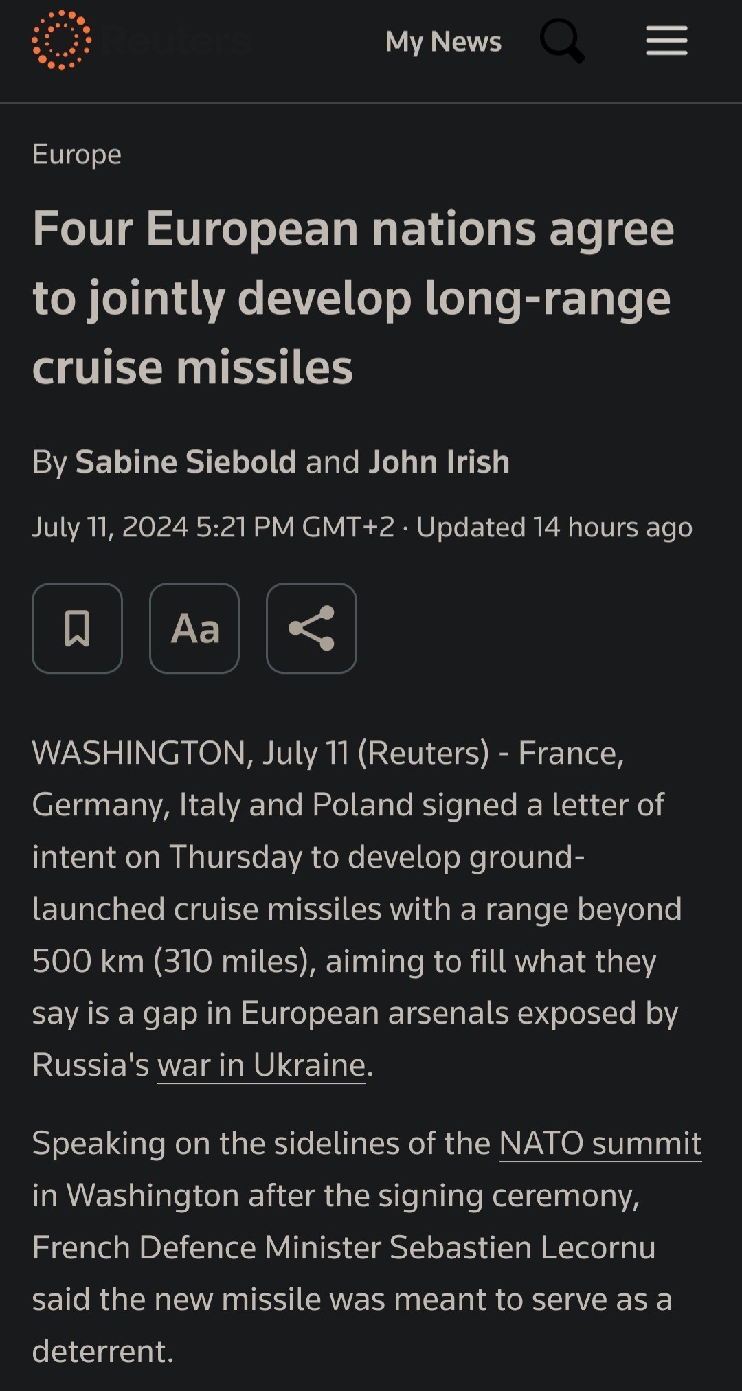Open the search magnifier icon
Viewport: 742px width, 1391px height.
point(562,41)
